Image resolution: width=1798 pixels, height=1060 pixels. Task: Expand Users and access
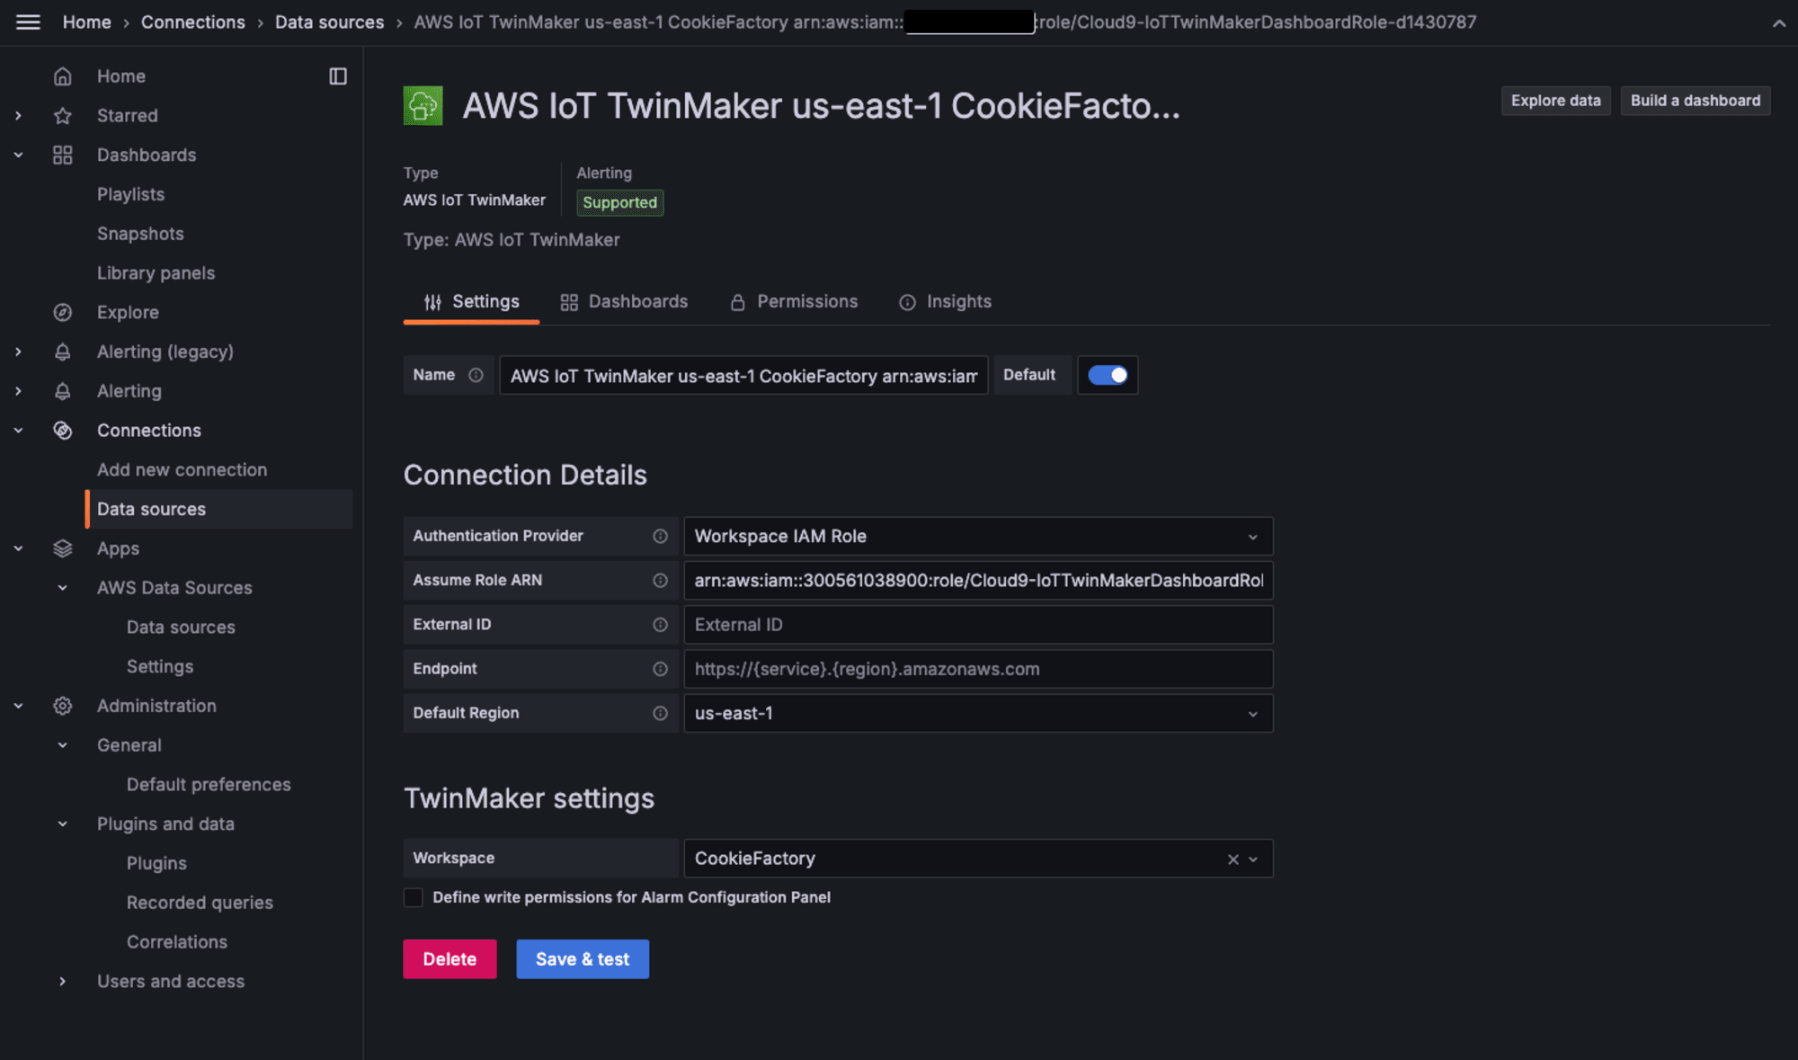point(62,982)
